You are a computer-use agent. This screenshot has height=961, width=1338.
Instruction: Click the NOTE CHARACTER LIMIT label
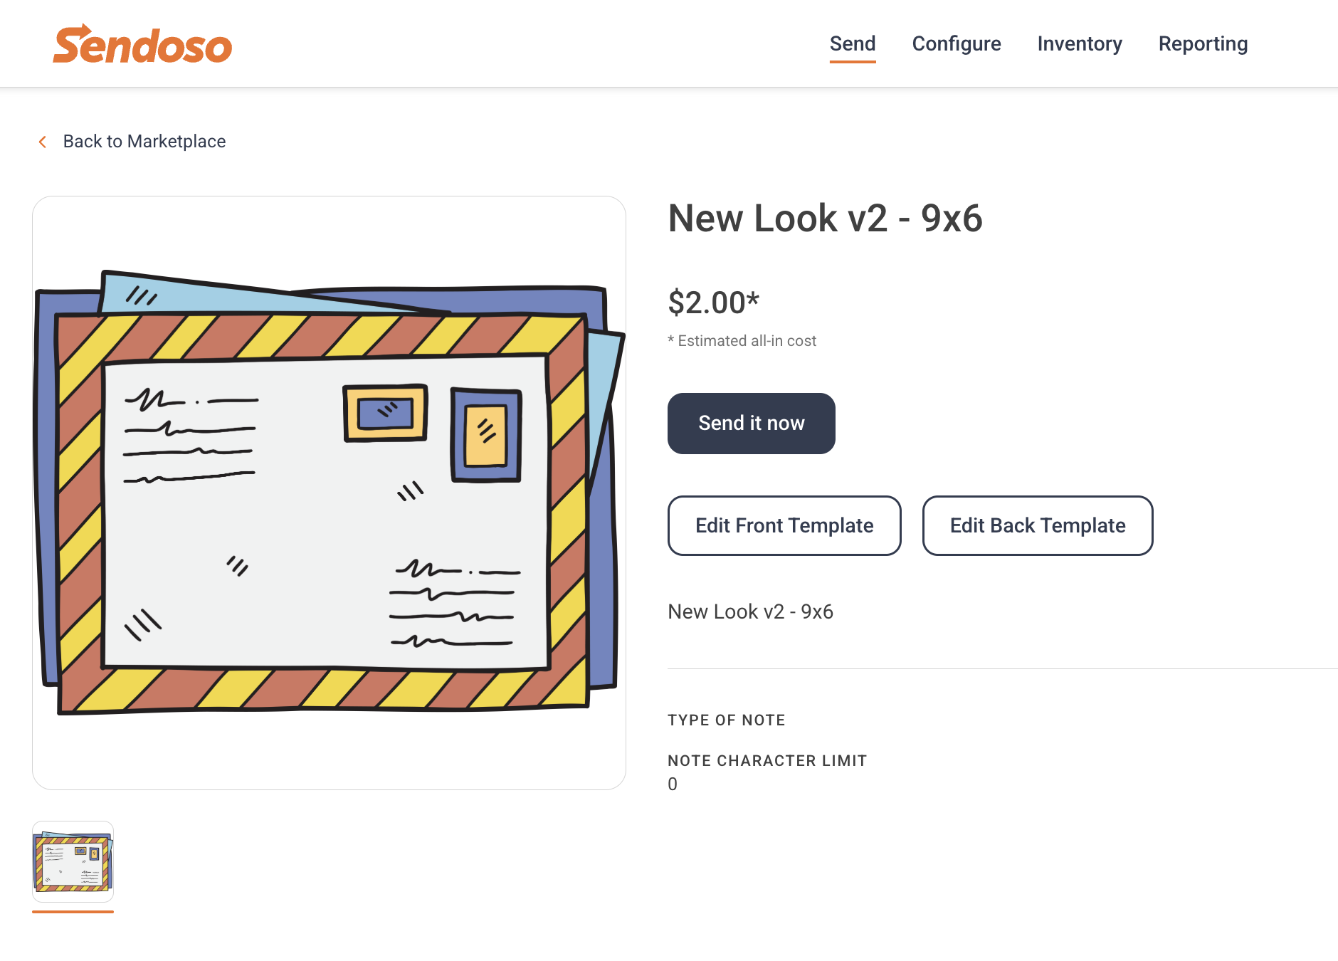click(767, 761)
